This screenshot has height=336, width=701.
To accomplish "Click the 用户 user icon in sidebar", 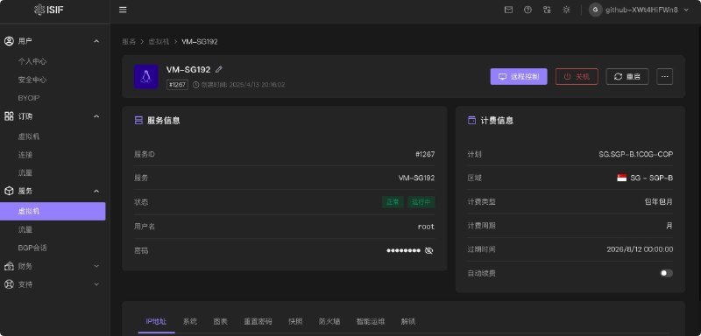I will pos(9,41).
